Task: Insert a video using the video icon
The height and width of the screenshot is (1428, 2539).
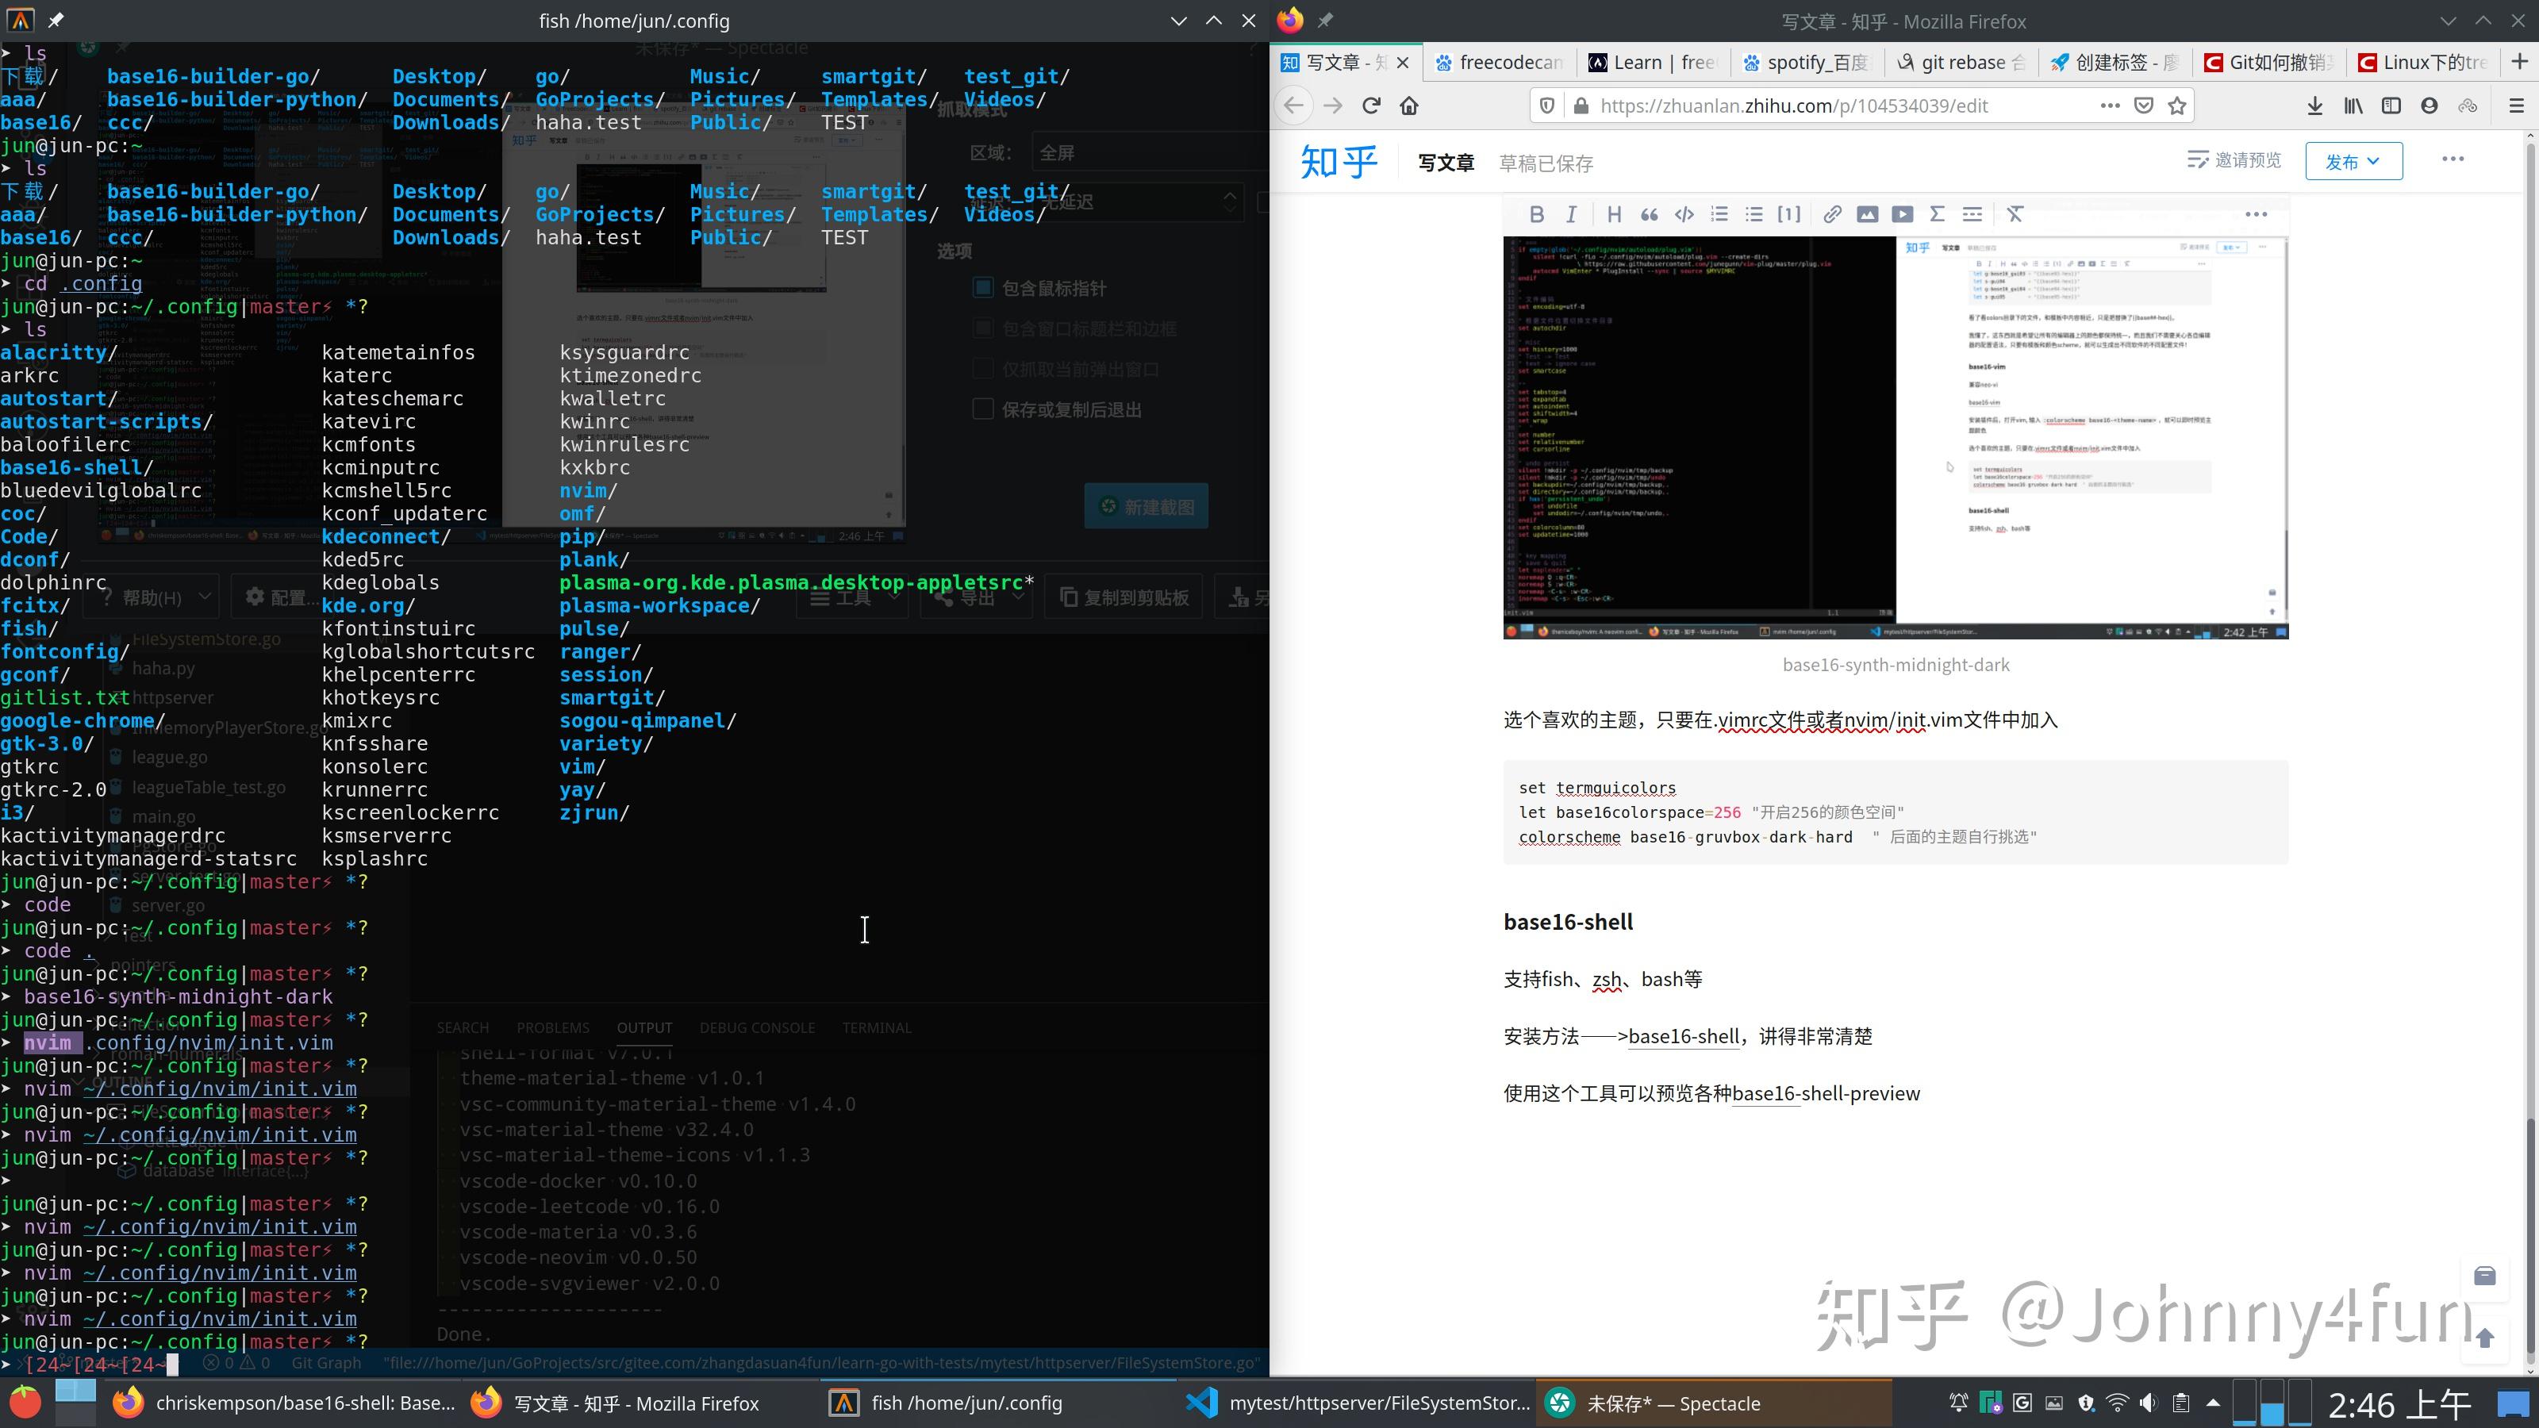Action: click(x=1903, y=214)
